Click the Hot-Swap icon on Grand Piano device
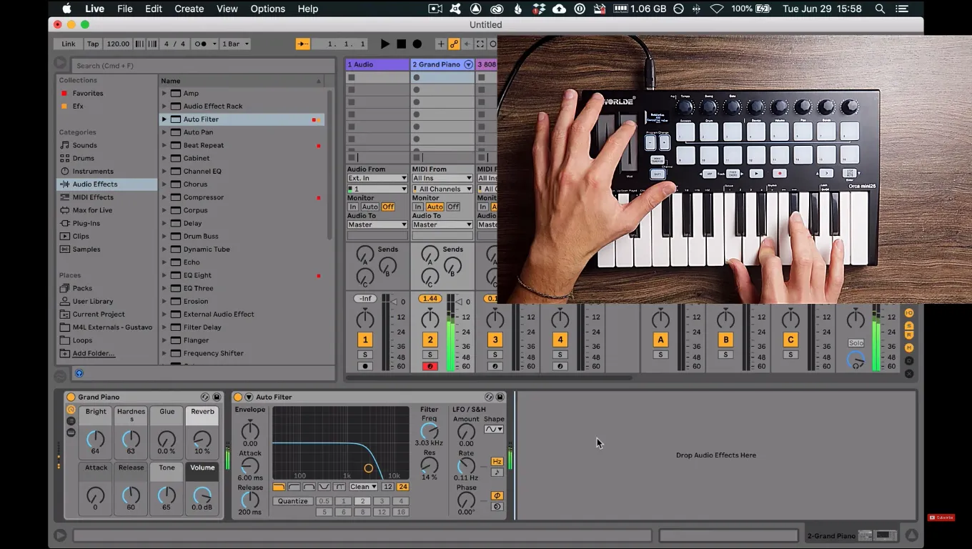 [205, 397]
